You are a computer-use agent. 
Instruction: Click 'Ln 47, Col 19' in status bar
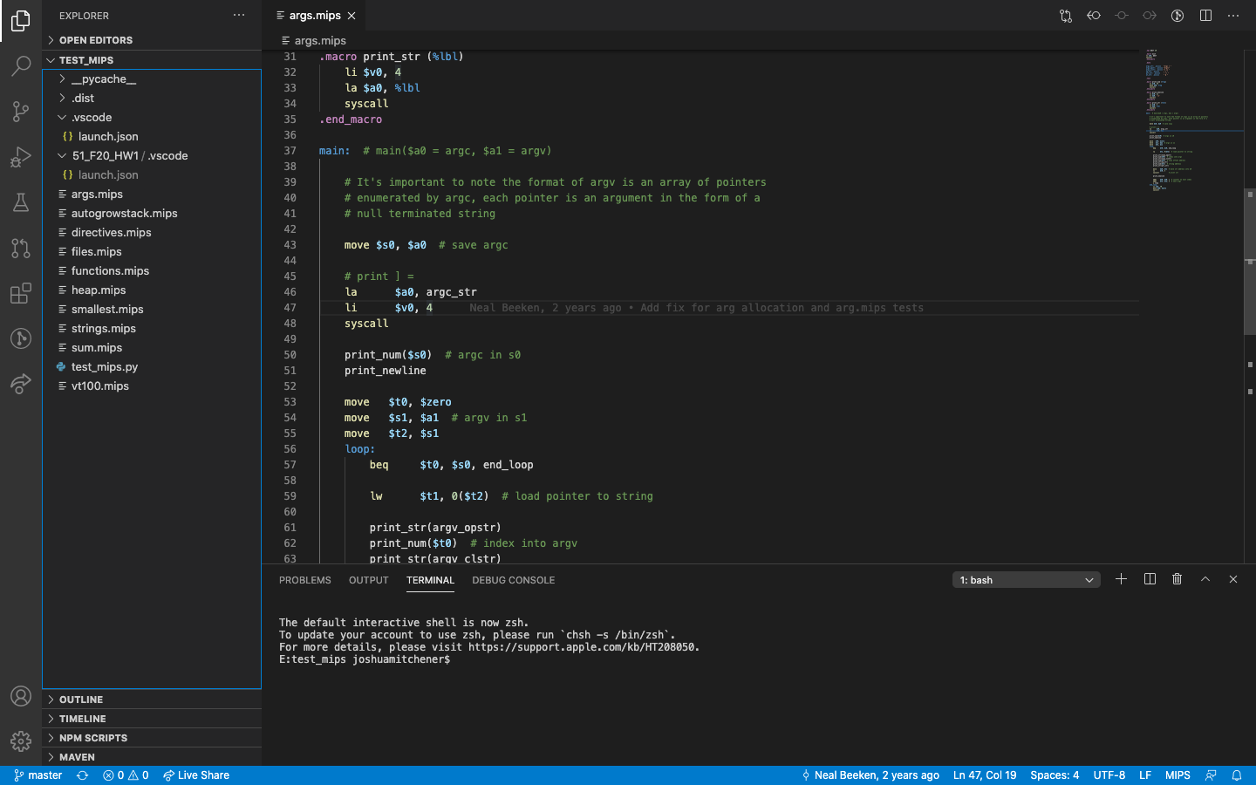(x=985, y=775)
